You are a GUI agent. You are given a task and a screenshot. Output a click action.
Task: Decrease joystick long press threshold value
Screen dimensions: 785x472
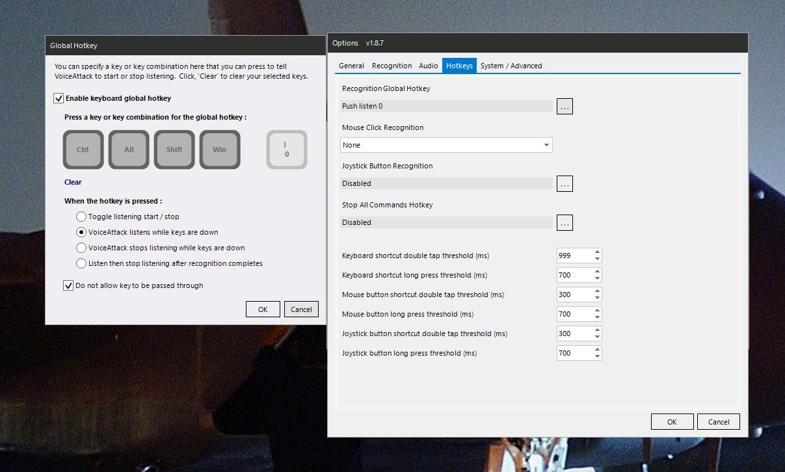pyautogui.click(x=598, y=357)
